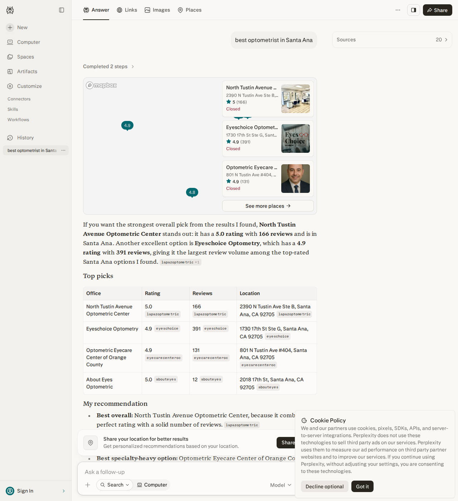The image size is (458, 501).
Task: Collapse the left sidebar panel
Action: (62, 10)
